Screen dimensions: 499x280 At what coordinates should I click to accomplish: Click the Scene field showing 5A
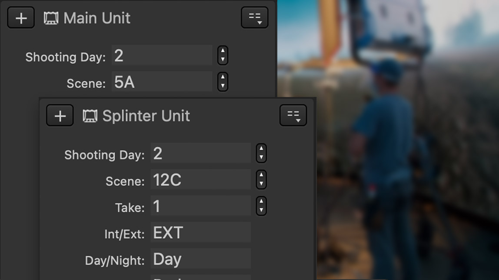(162, 82)
